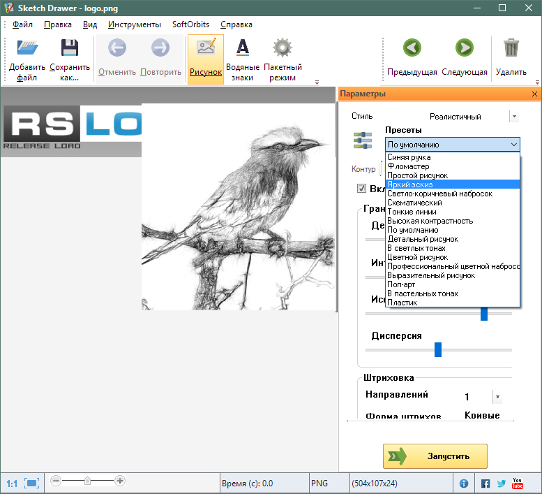The image size is (542, 494).
Task: Click the Дисперсия slider handle
Action: pyautogui.click(x=438, y=349)
